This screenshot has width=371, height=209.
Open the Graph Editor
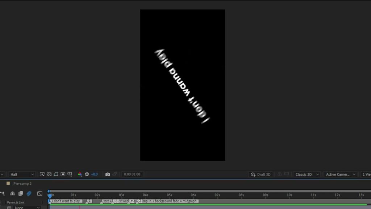point(40,193)
